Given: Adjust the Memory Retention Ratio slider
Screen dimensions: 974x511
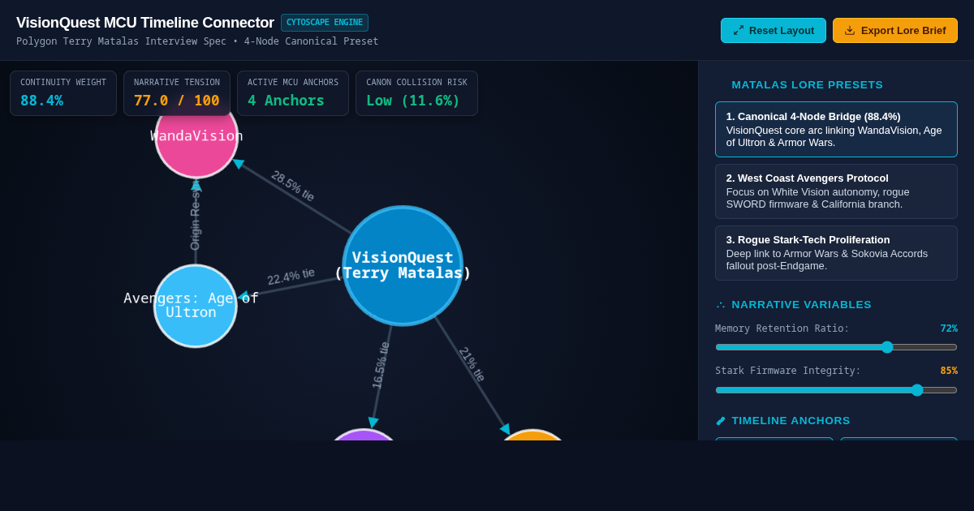Looking at the screenshot, I should click(x=836, y=347).
